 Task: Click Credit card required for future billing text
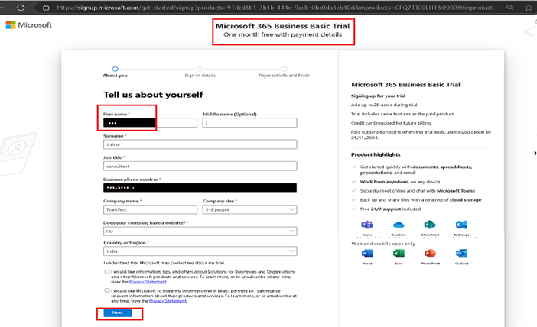[392, 123]
